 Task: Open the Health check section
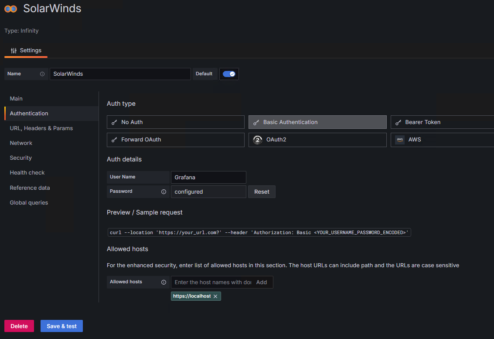51,173
